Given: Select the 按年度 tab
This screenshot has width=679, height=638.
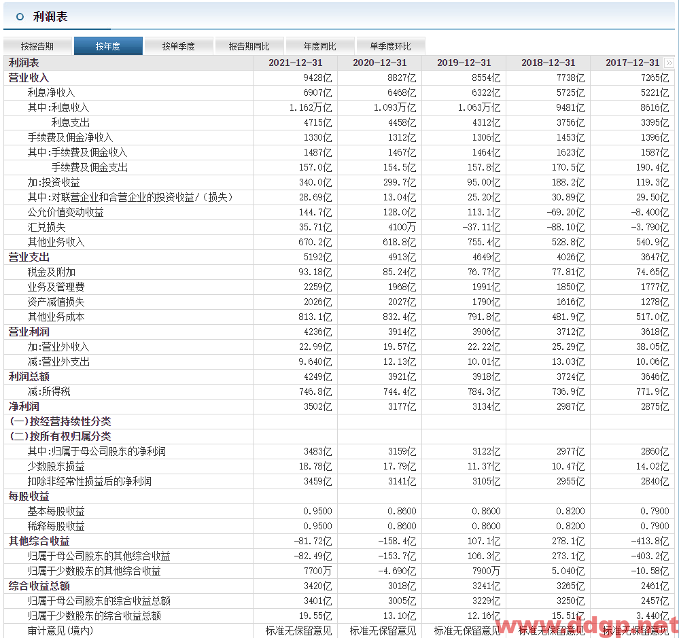Looking at the screenshot, I should click(x=108, y=46).
